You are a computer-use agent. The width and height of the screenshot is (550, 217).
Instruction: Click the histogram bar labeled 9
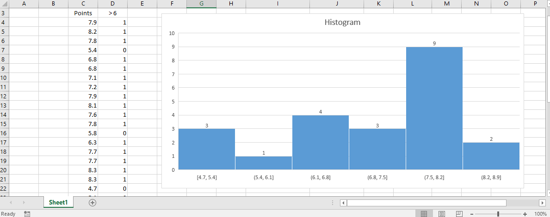coord(434,108)
